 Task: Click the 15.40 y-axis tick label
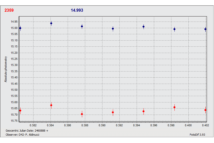tap(14, 78)
